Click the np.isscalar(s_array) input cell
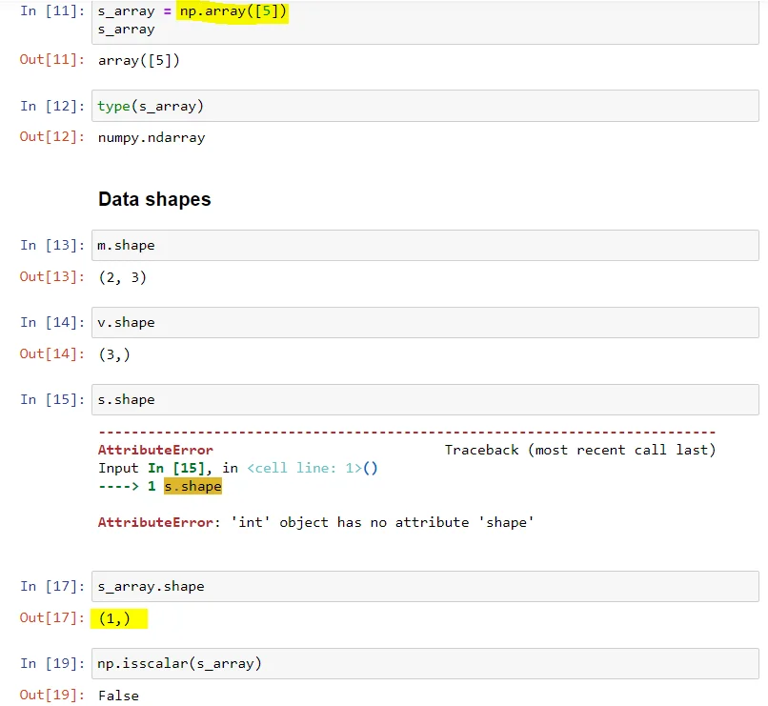 click(x=425, y=663)
